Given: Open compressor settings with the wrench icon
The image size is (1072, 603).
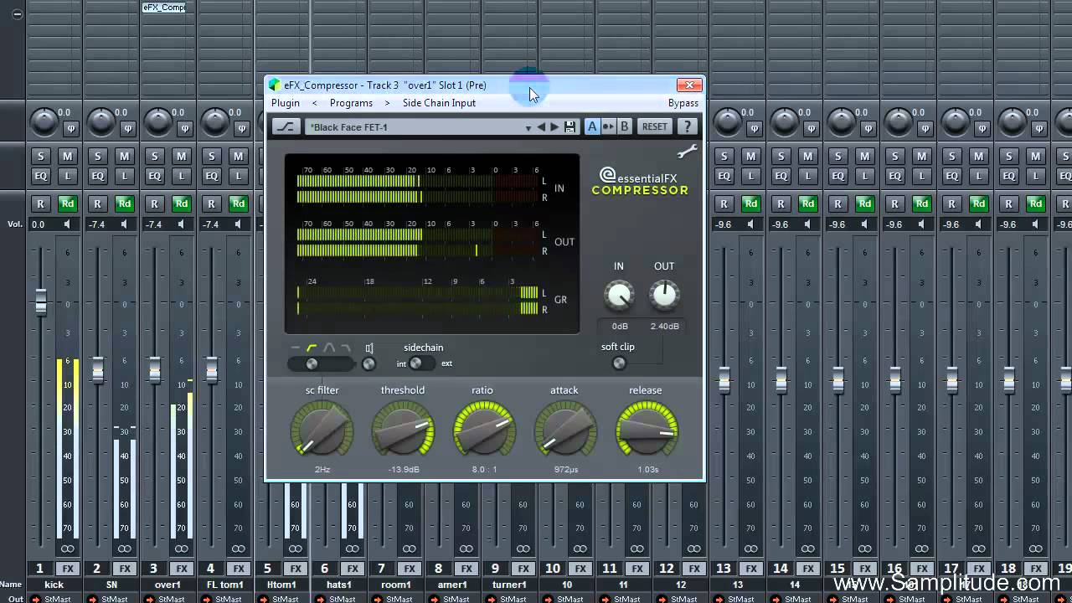Looking at the screenshot, I should [687, 152].
